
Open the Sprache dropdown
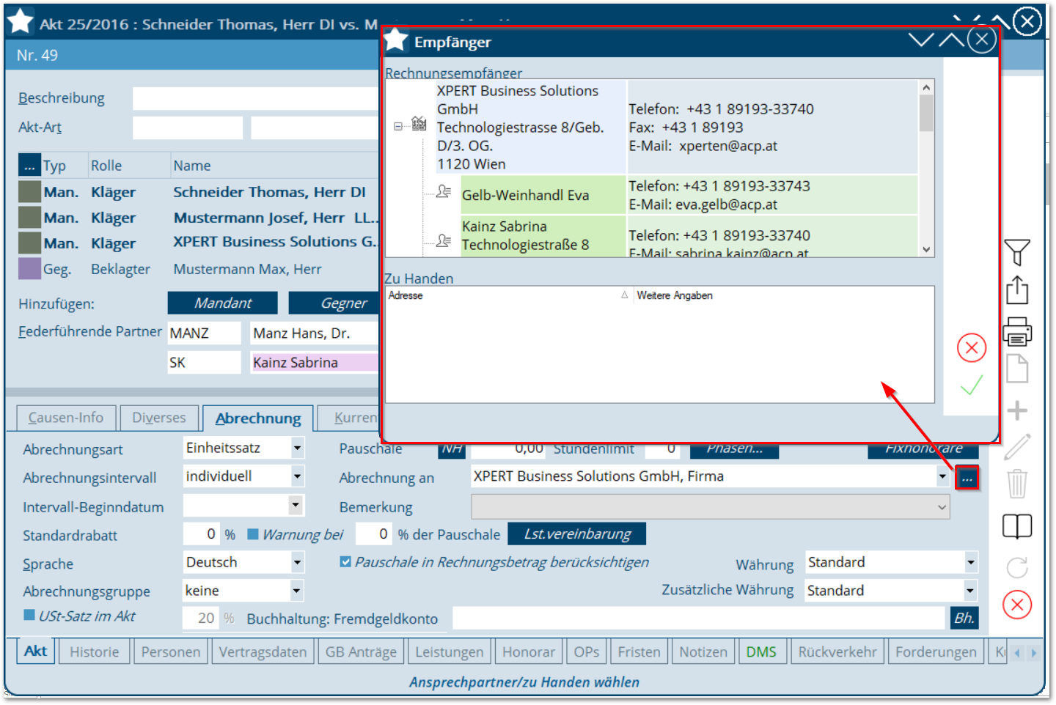point(297,563)
